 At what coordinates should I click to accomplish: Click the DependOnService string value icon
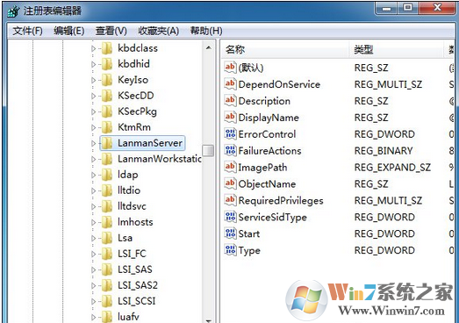pyautogui.click(x=230, y=84)
